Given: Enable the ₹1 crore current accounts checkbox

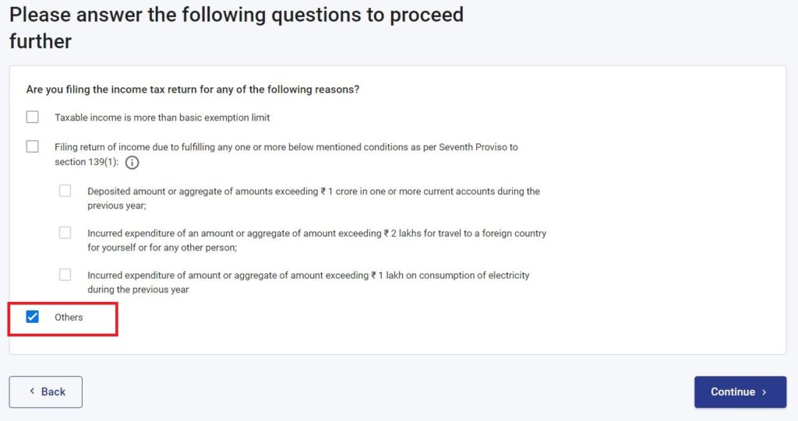Looking at the screenshot, I should [x=65, y=191].
